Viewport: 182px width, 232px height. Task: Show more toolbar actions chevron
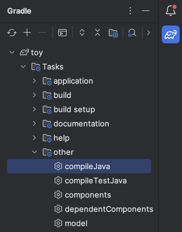tap(149, 33)
